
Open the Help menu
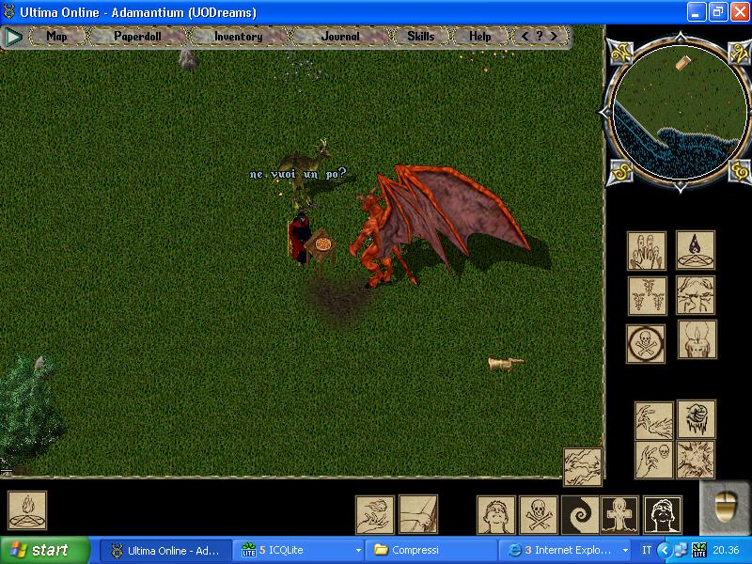[479, 37]
